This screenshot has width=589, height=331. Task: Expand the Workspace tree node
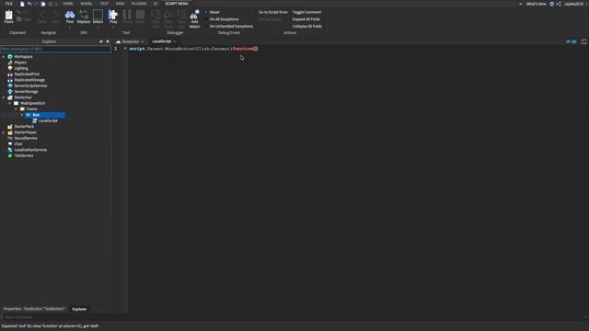(4, 57)
